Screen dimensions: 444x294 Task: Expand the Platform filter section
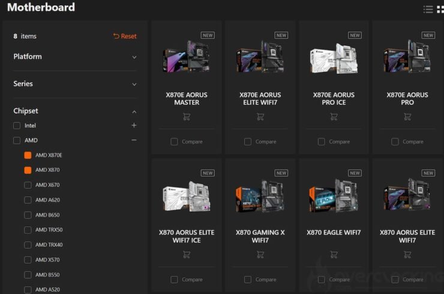pyautogui.click(x=75, y=56)
